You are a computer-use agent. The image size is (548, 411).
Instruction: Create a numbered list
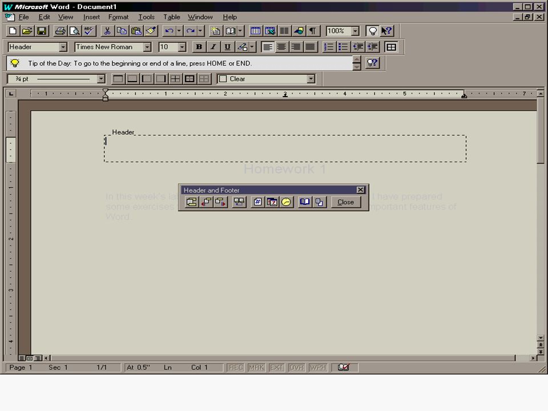pos(329,47)
